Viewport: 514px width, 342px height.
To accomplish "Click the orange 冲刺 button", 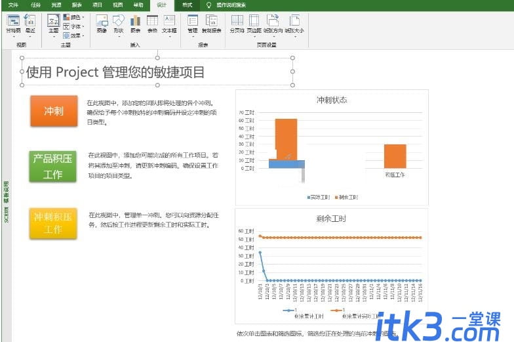I will (x=54, y=111).
